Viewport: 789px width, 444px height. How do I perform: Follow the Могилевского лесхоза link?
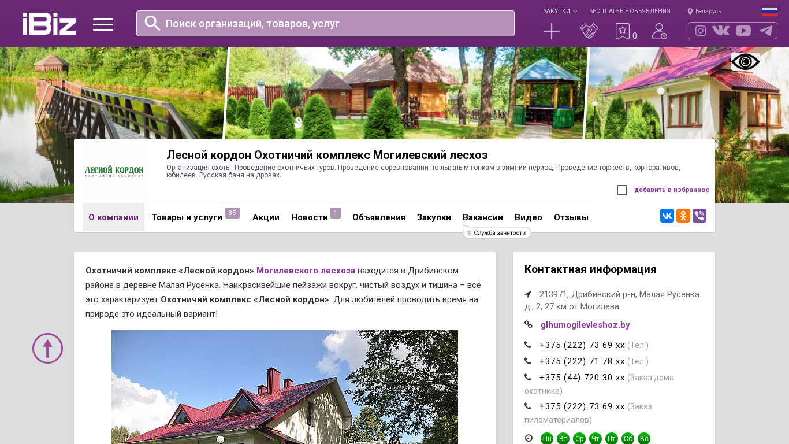click(x=306, y=271)
